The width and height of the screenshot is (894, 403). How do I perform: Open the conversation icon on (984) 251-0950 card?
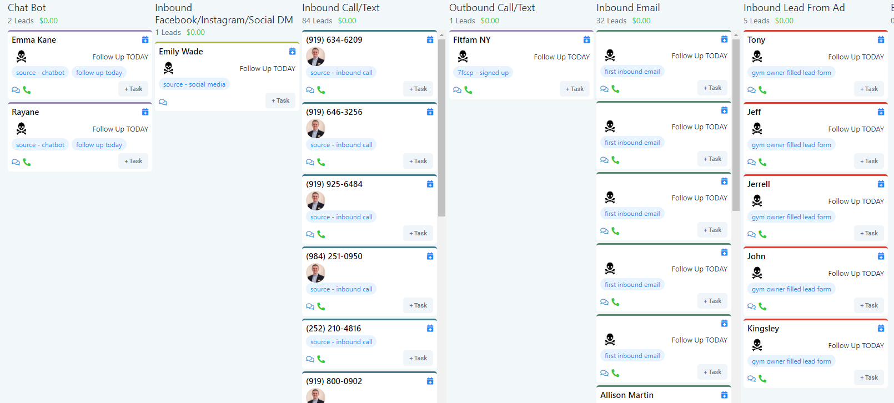pos(310,306)
